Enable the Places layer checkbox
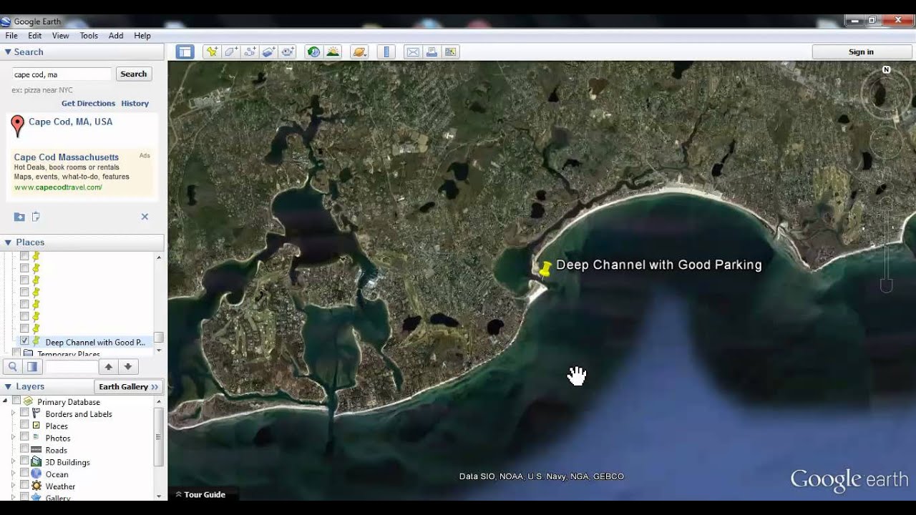The height and width of the screenshot is (515, 916). point(24,426)
